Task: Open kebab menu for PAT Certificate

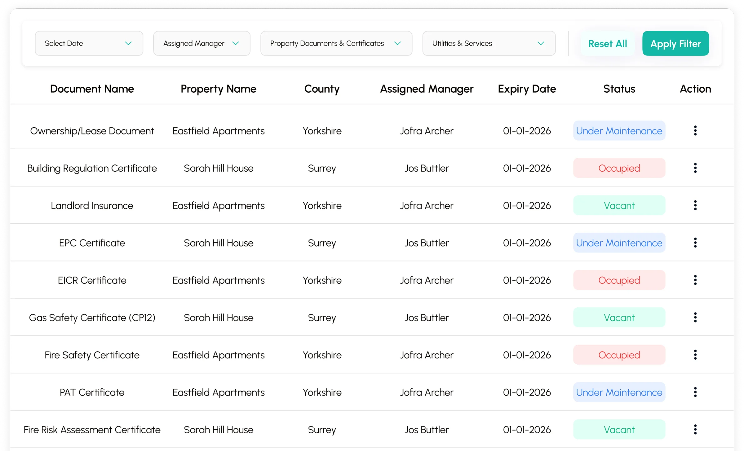Action: (x=695, y=392)
